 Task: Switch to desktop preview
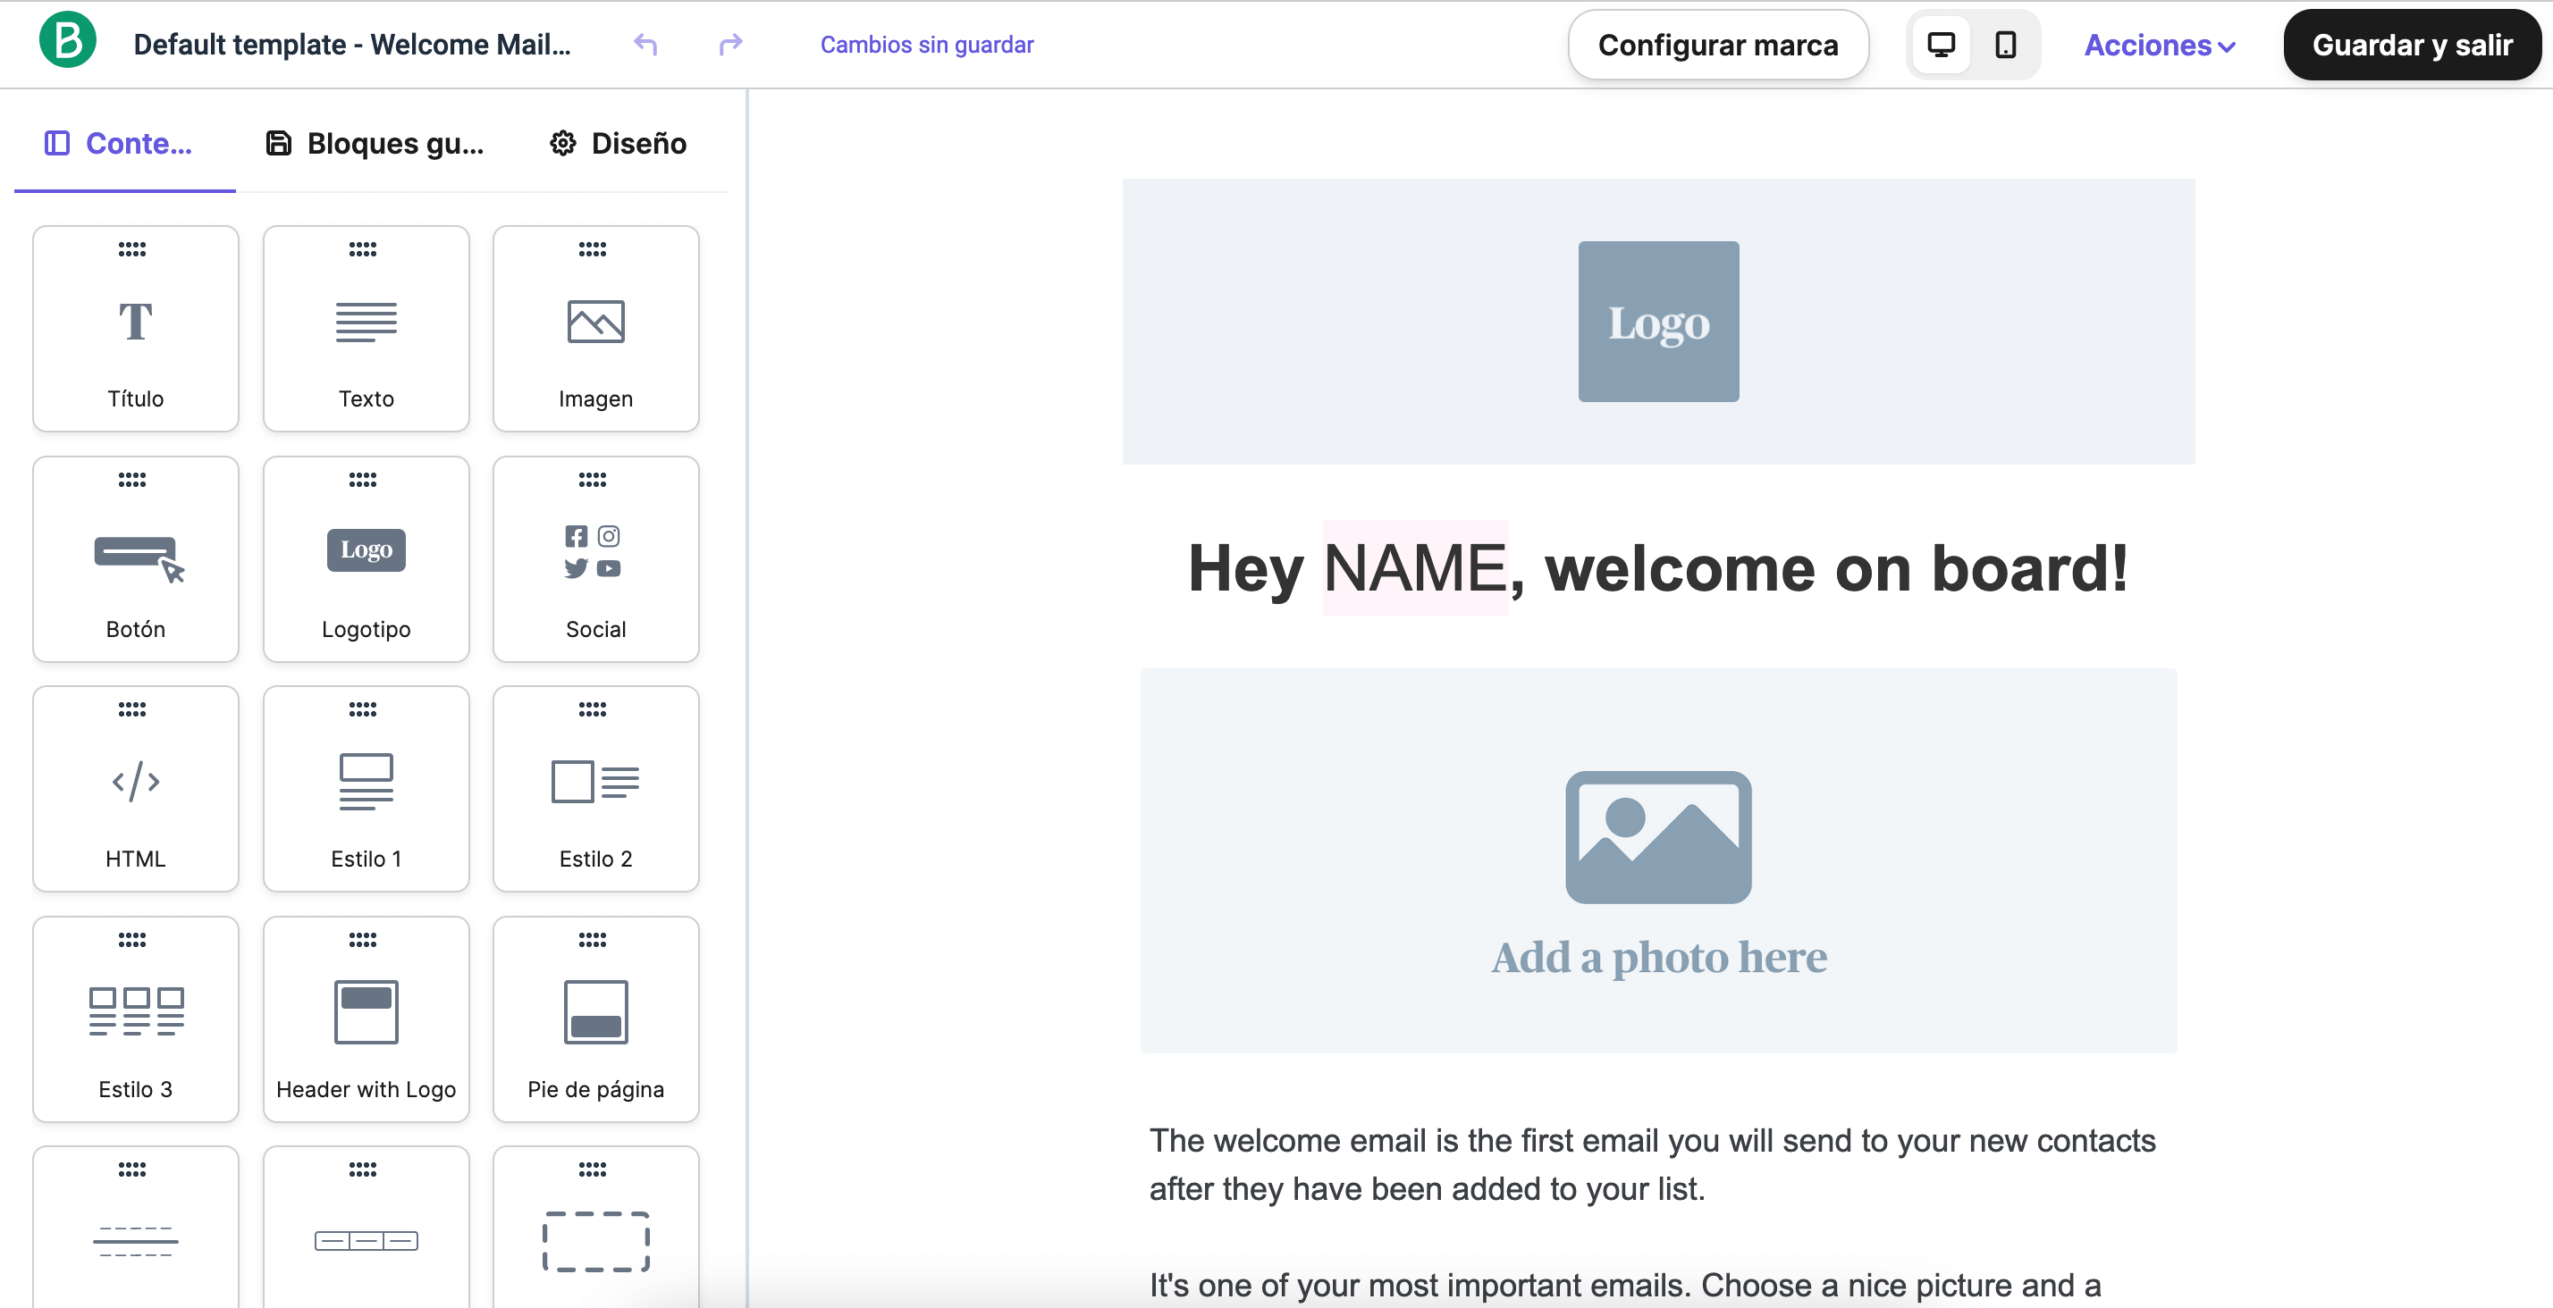click(1941, 45)
